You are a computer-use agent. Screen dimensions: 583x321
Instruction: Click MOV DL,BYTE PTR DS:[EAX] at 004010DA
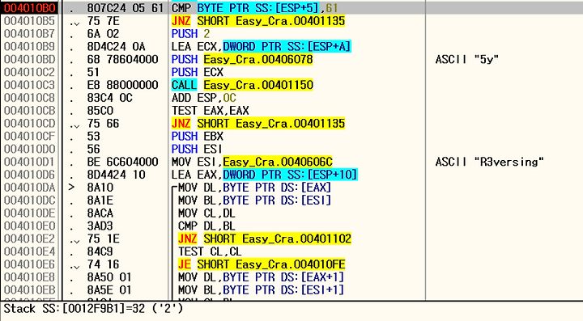pyautogui.click(x=254, y=188)
